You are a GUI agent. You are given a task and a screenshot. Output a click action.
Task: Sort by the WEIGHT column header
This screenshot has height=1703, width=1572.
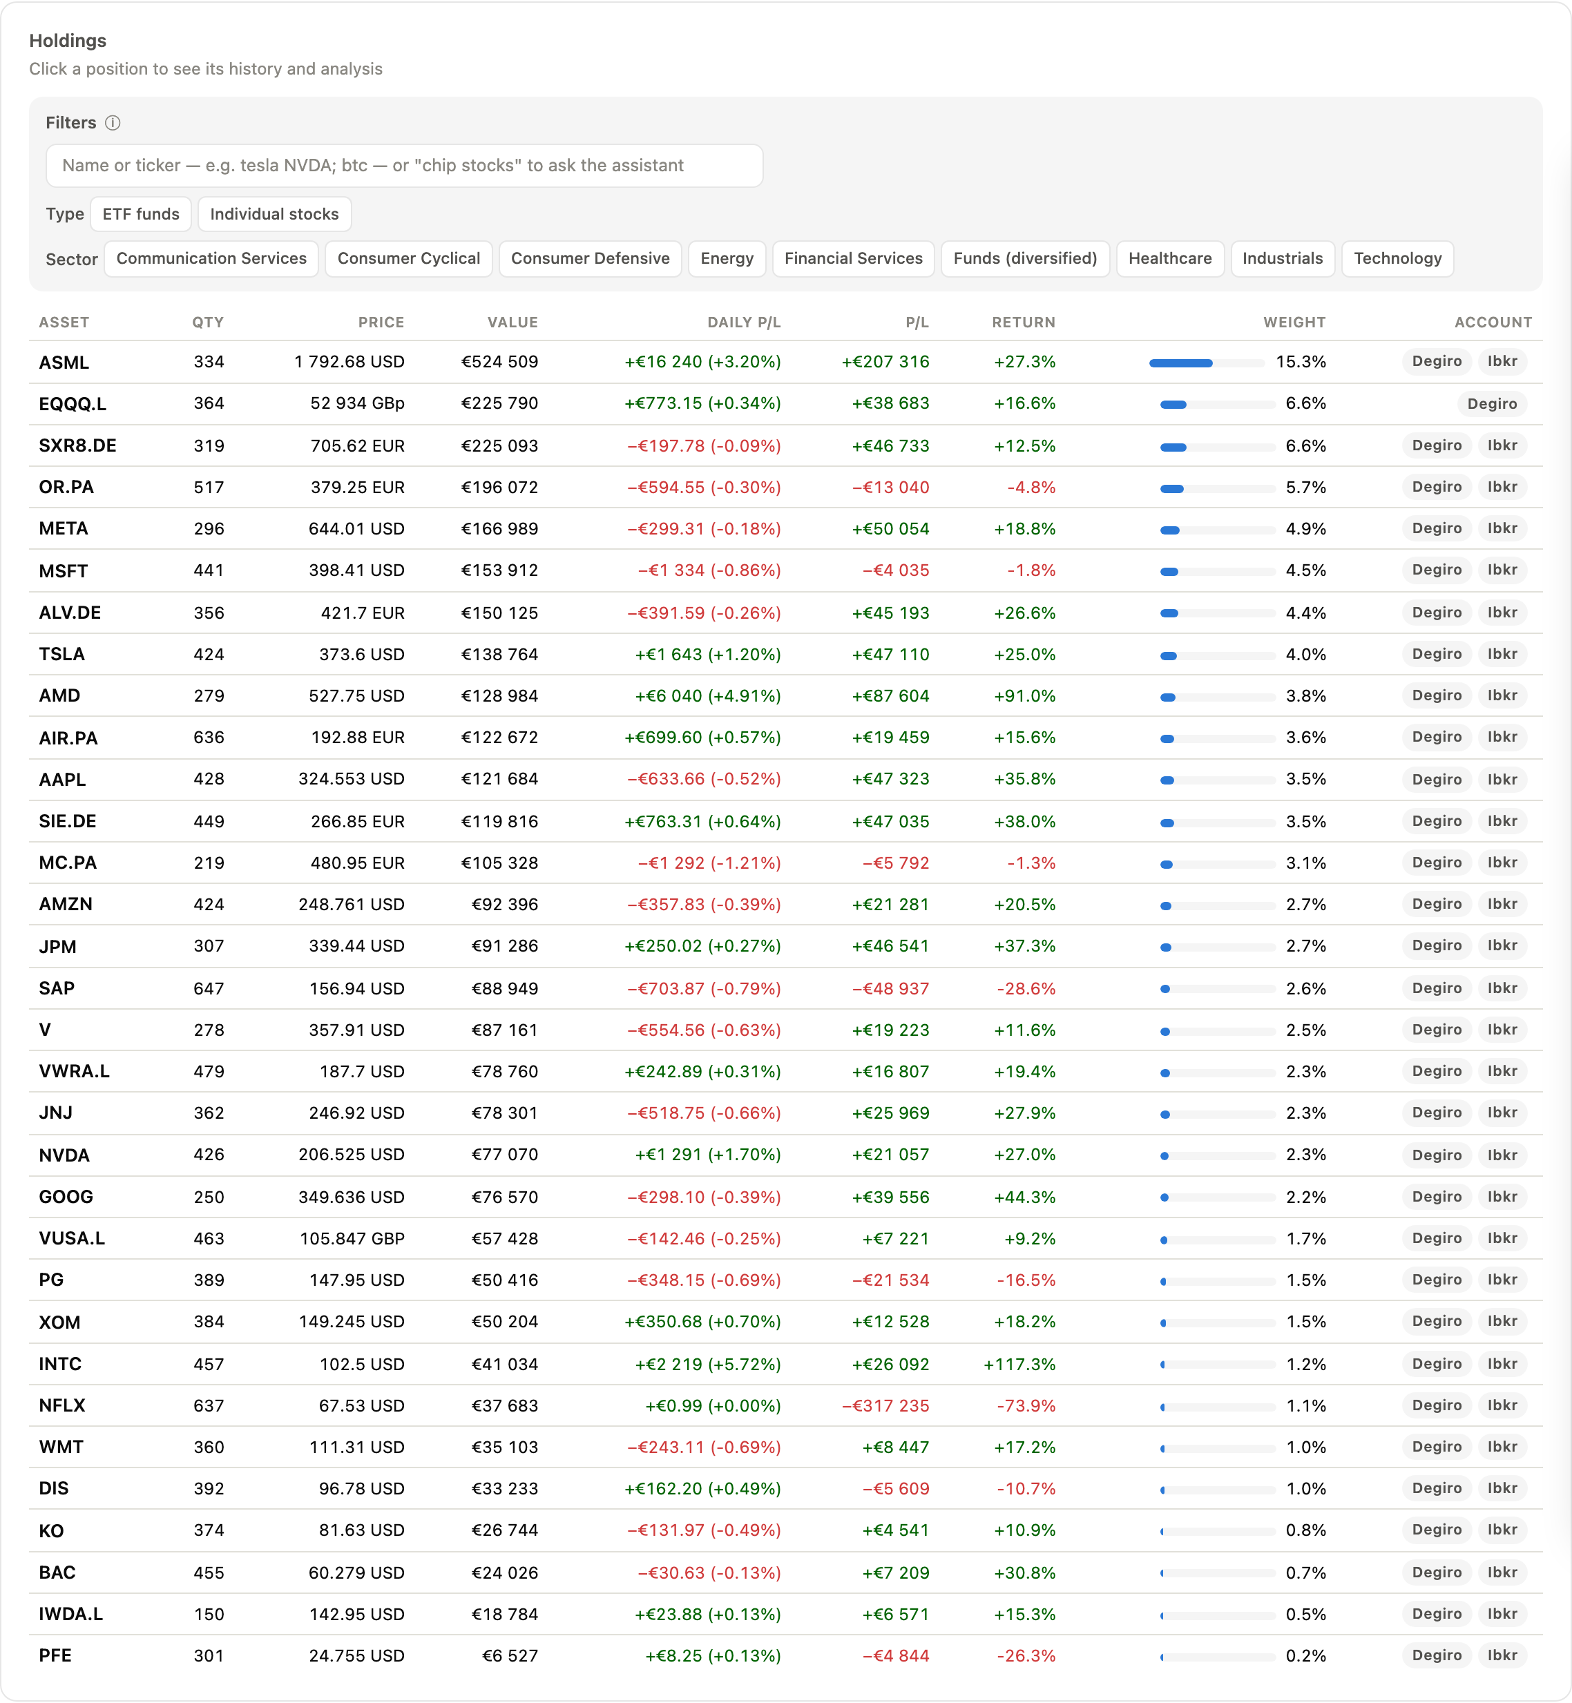coord(1294,323)
